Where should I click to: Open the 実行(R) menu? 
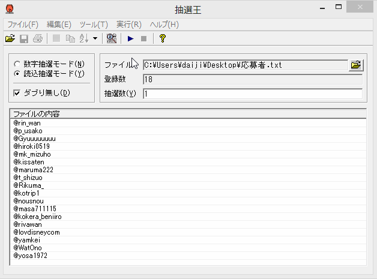coord(129,25)
